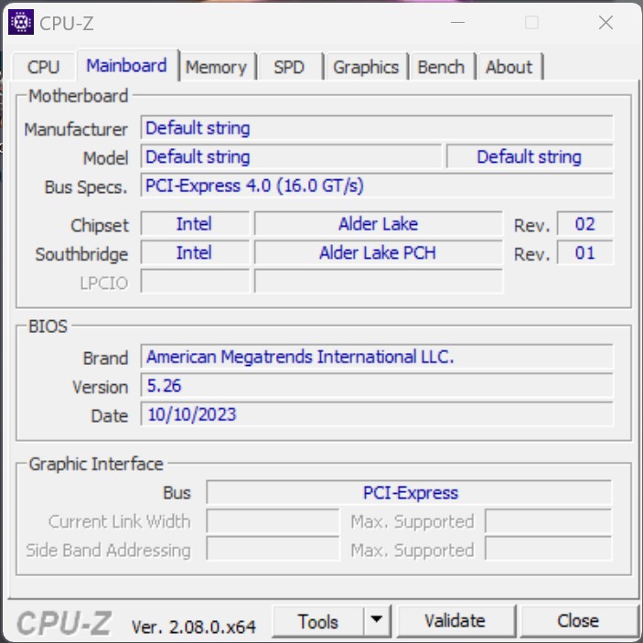Viewport: 643px width, 643px height.
Task: Minimize the CPU-Z window
Action: pos(457,23)
